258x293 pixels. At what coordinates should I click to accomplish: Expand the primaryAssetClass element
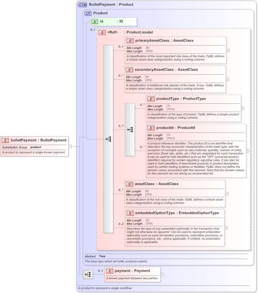228,50
